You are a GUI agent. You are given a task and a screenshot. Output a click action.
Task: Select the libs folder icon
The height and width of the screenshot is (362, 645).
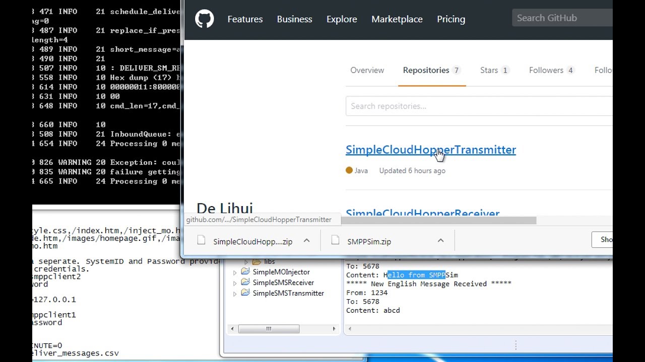(x=256, y=261)
